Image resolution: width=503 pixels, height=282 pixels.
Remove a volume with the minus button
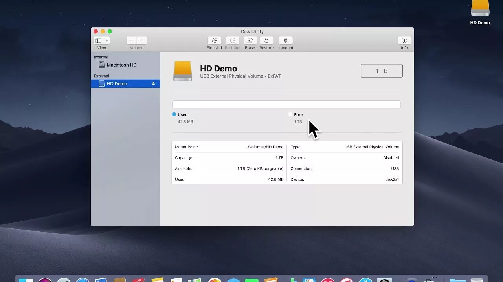point(142,40)
